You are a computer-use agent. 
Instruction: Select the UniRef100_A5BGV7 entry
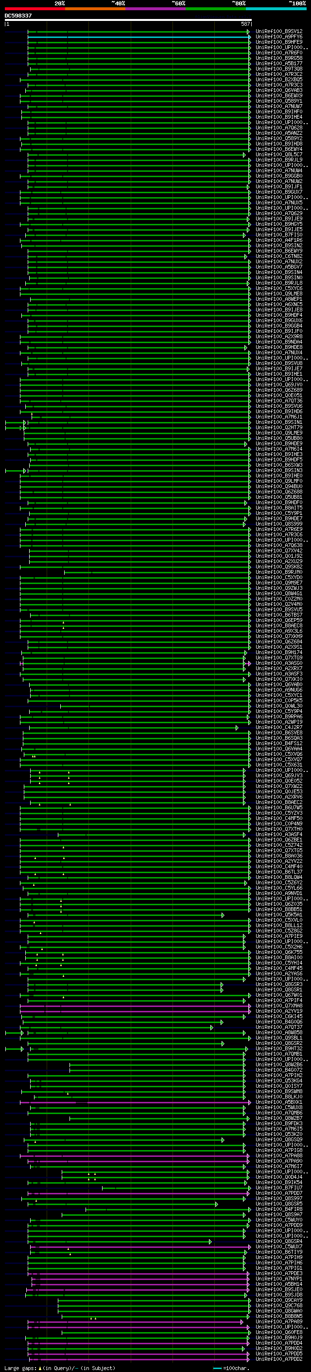pos(279,267)
